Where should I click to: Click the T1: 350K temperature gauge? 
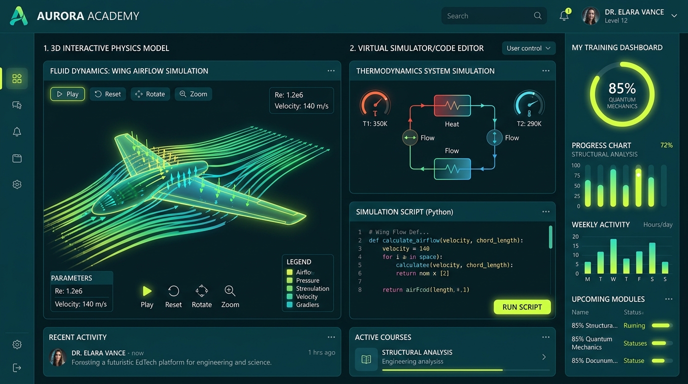[375, 104]
